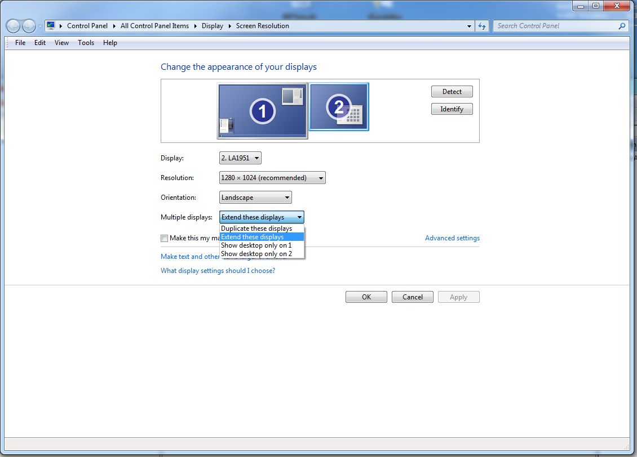Go back using the Back arrow button
The image size is (637, 457).
point(13,26)
